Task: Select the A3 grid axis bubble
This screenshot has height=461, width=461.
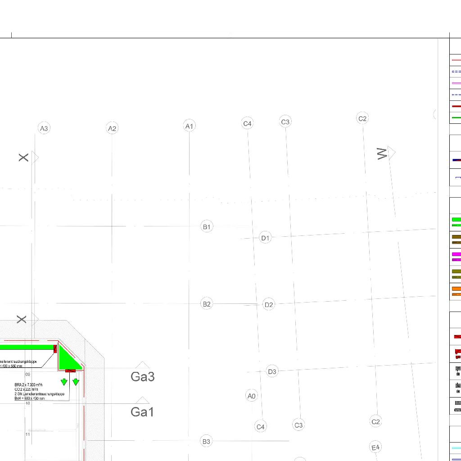Action: [x=44, y=128]
